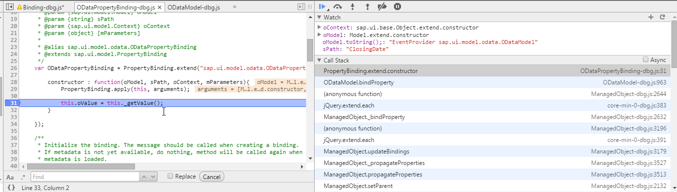Click the debugger pane vertical scrollbar thumb
The width and height of the screenshot is (677, 192).
[x=673, y=44]
